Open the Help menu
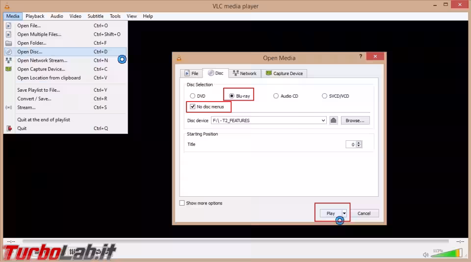This screenshot has height=262, width=471. click(148, 16)
